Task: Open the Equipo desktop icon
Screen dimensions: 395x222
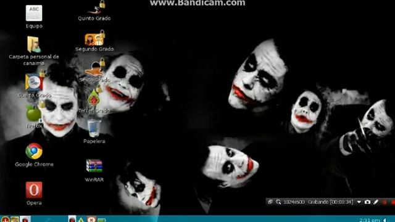Action: (x=34, y=13)
